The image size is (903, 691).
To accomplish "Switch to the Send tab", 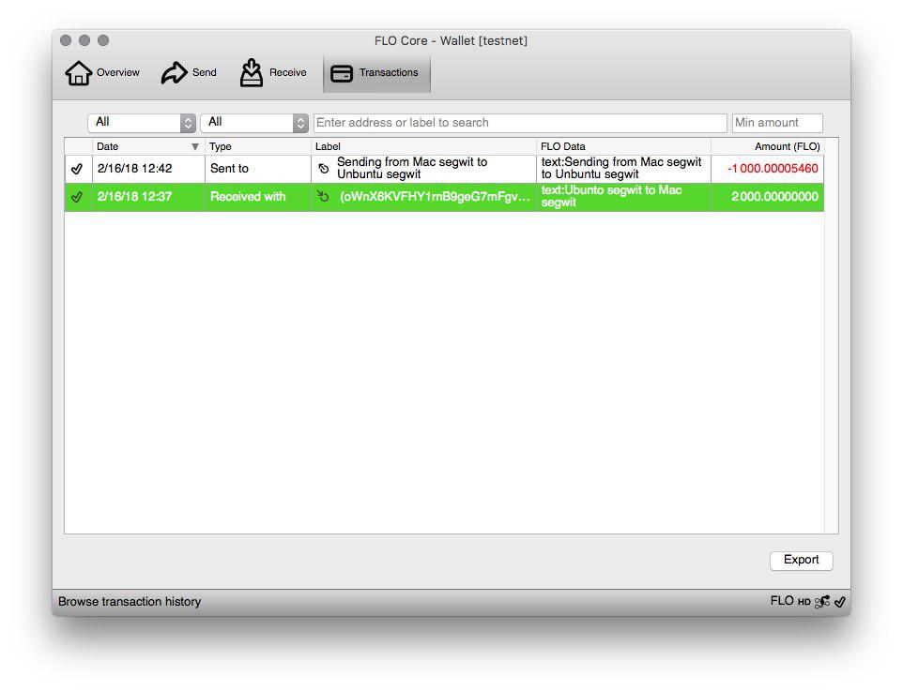I will pyautogui.click(x=189, y=72).
